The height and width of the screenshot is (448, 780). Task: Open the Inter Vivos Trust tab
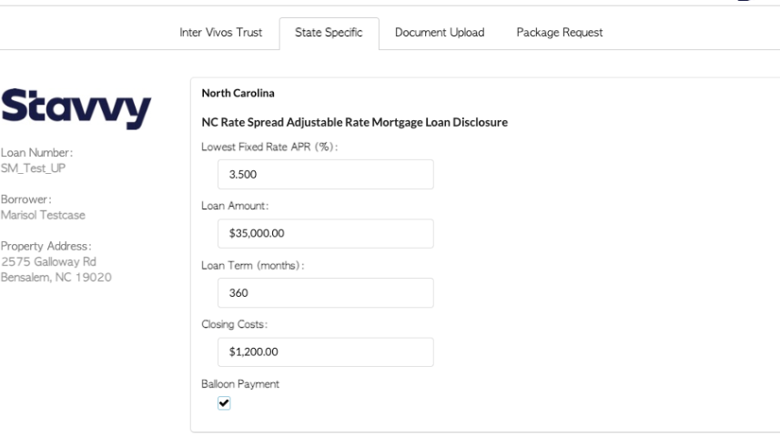(221, 33)
